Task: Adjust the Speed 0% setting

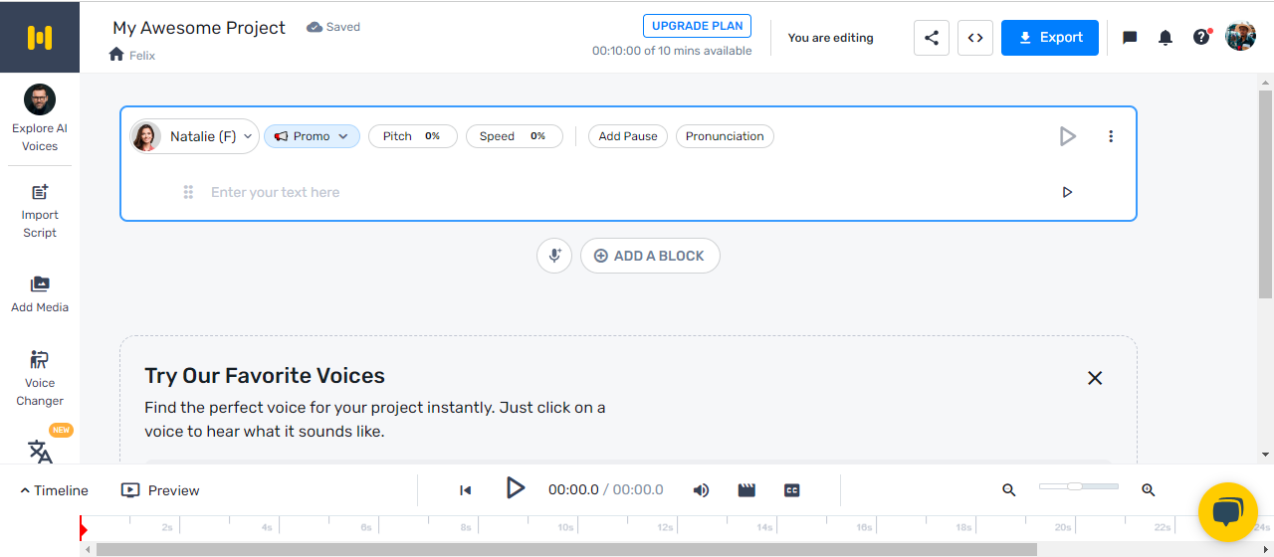Action: 515,136
